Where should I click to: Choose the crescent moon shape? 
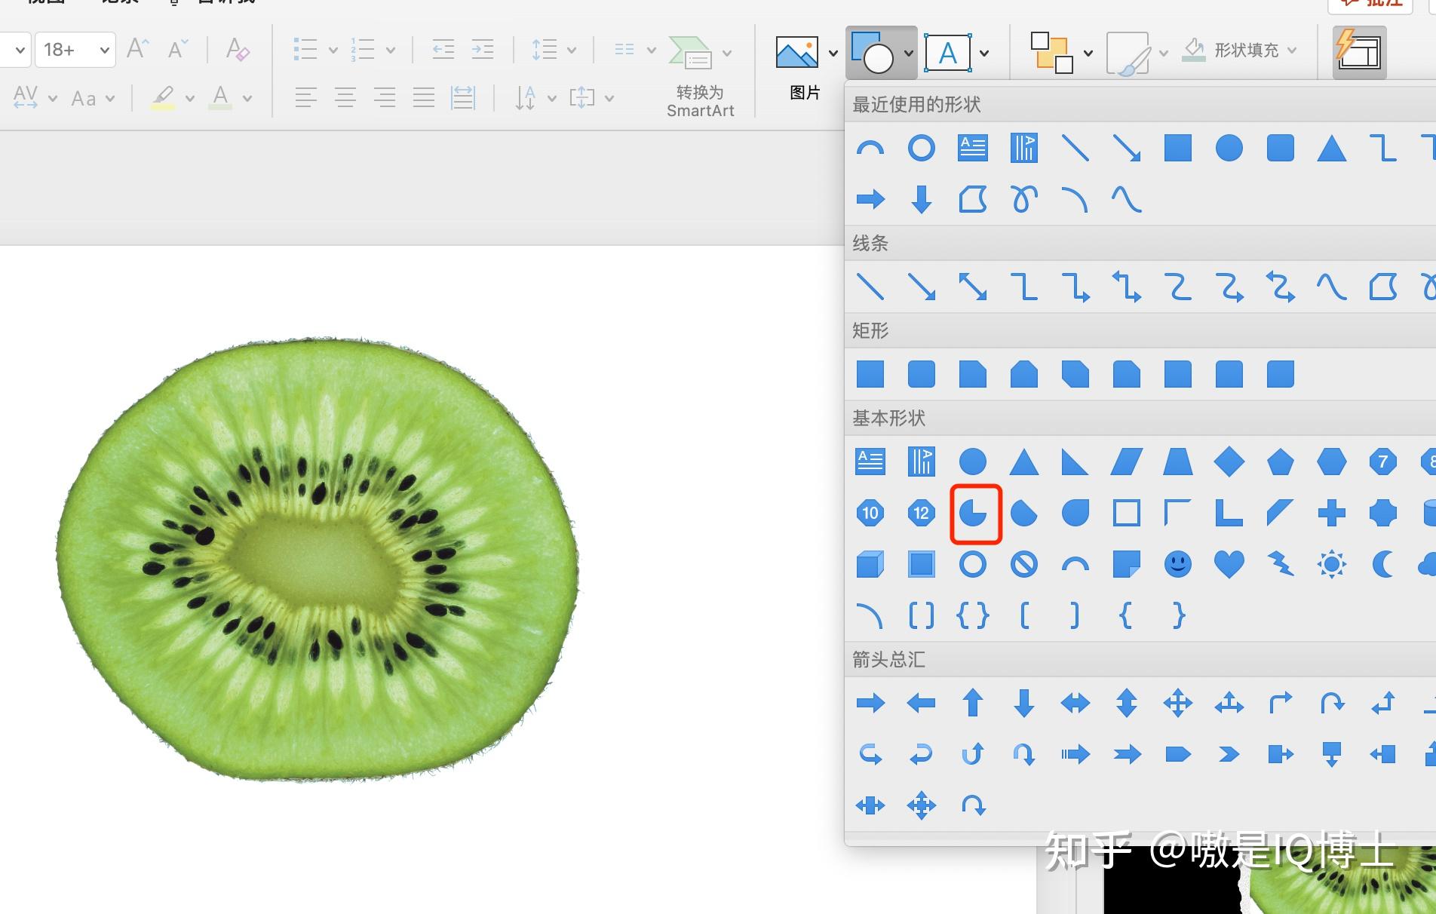1383,564
